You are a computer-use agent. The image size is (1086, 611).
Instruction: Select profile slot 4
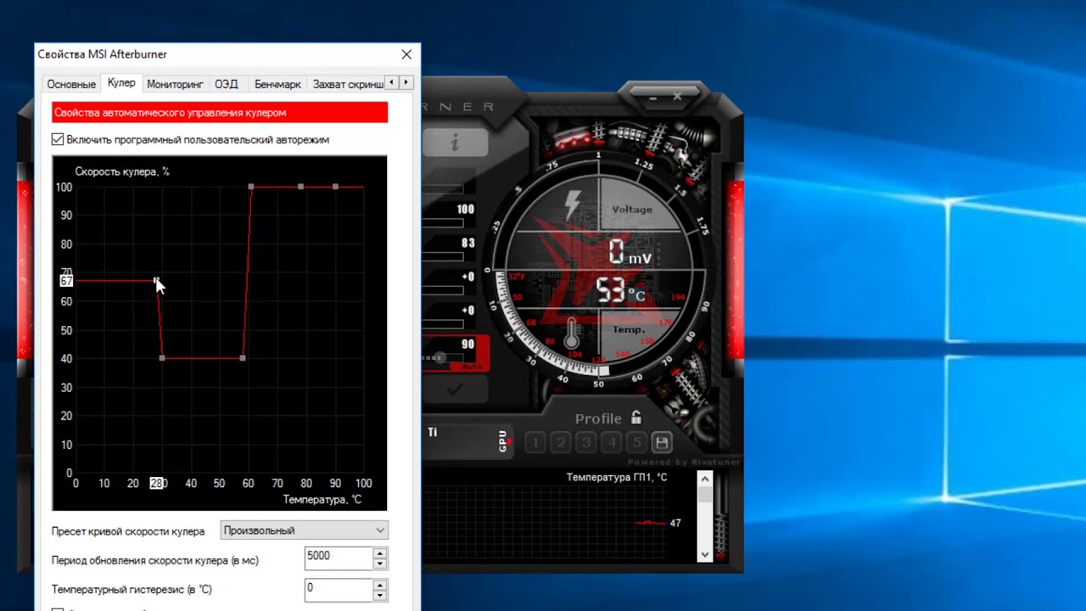pyautogui.click(x=612, y=442)
